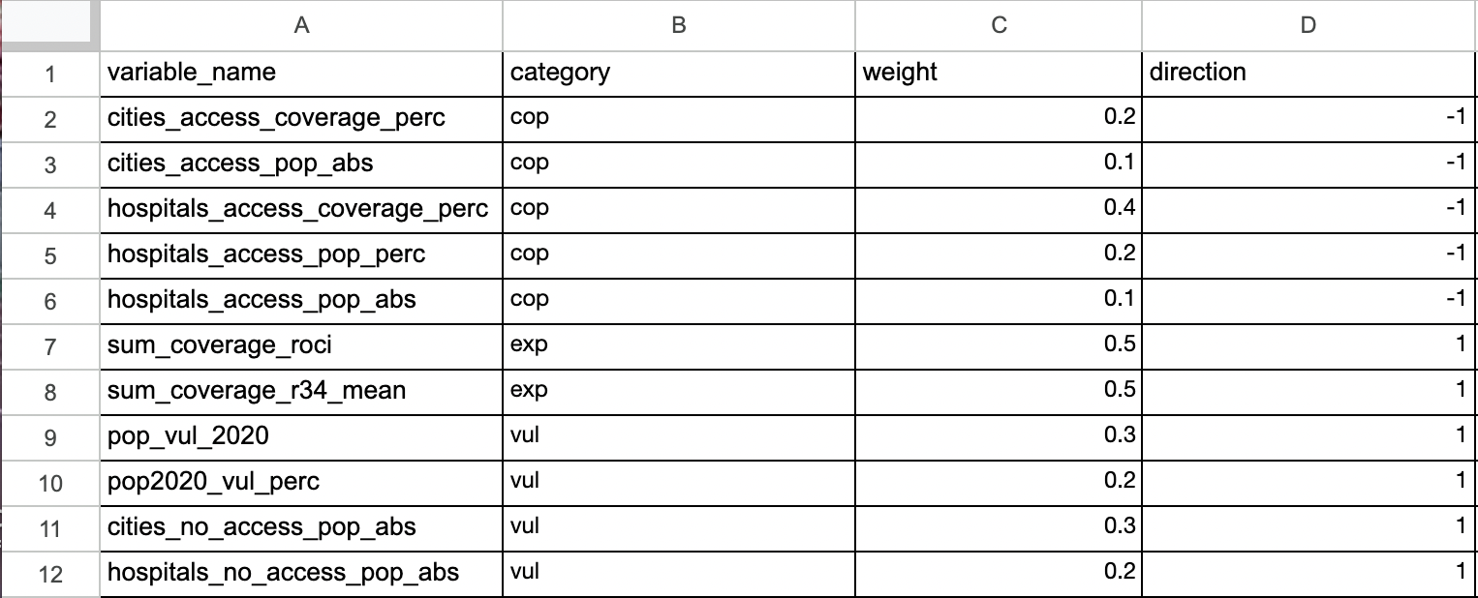The image size is (1478, 598).
Task: Select row 12 header
Action: [49, 574]
